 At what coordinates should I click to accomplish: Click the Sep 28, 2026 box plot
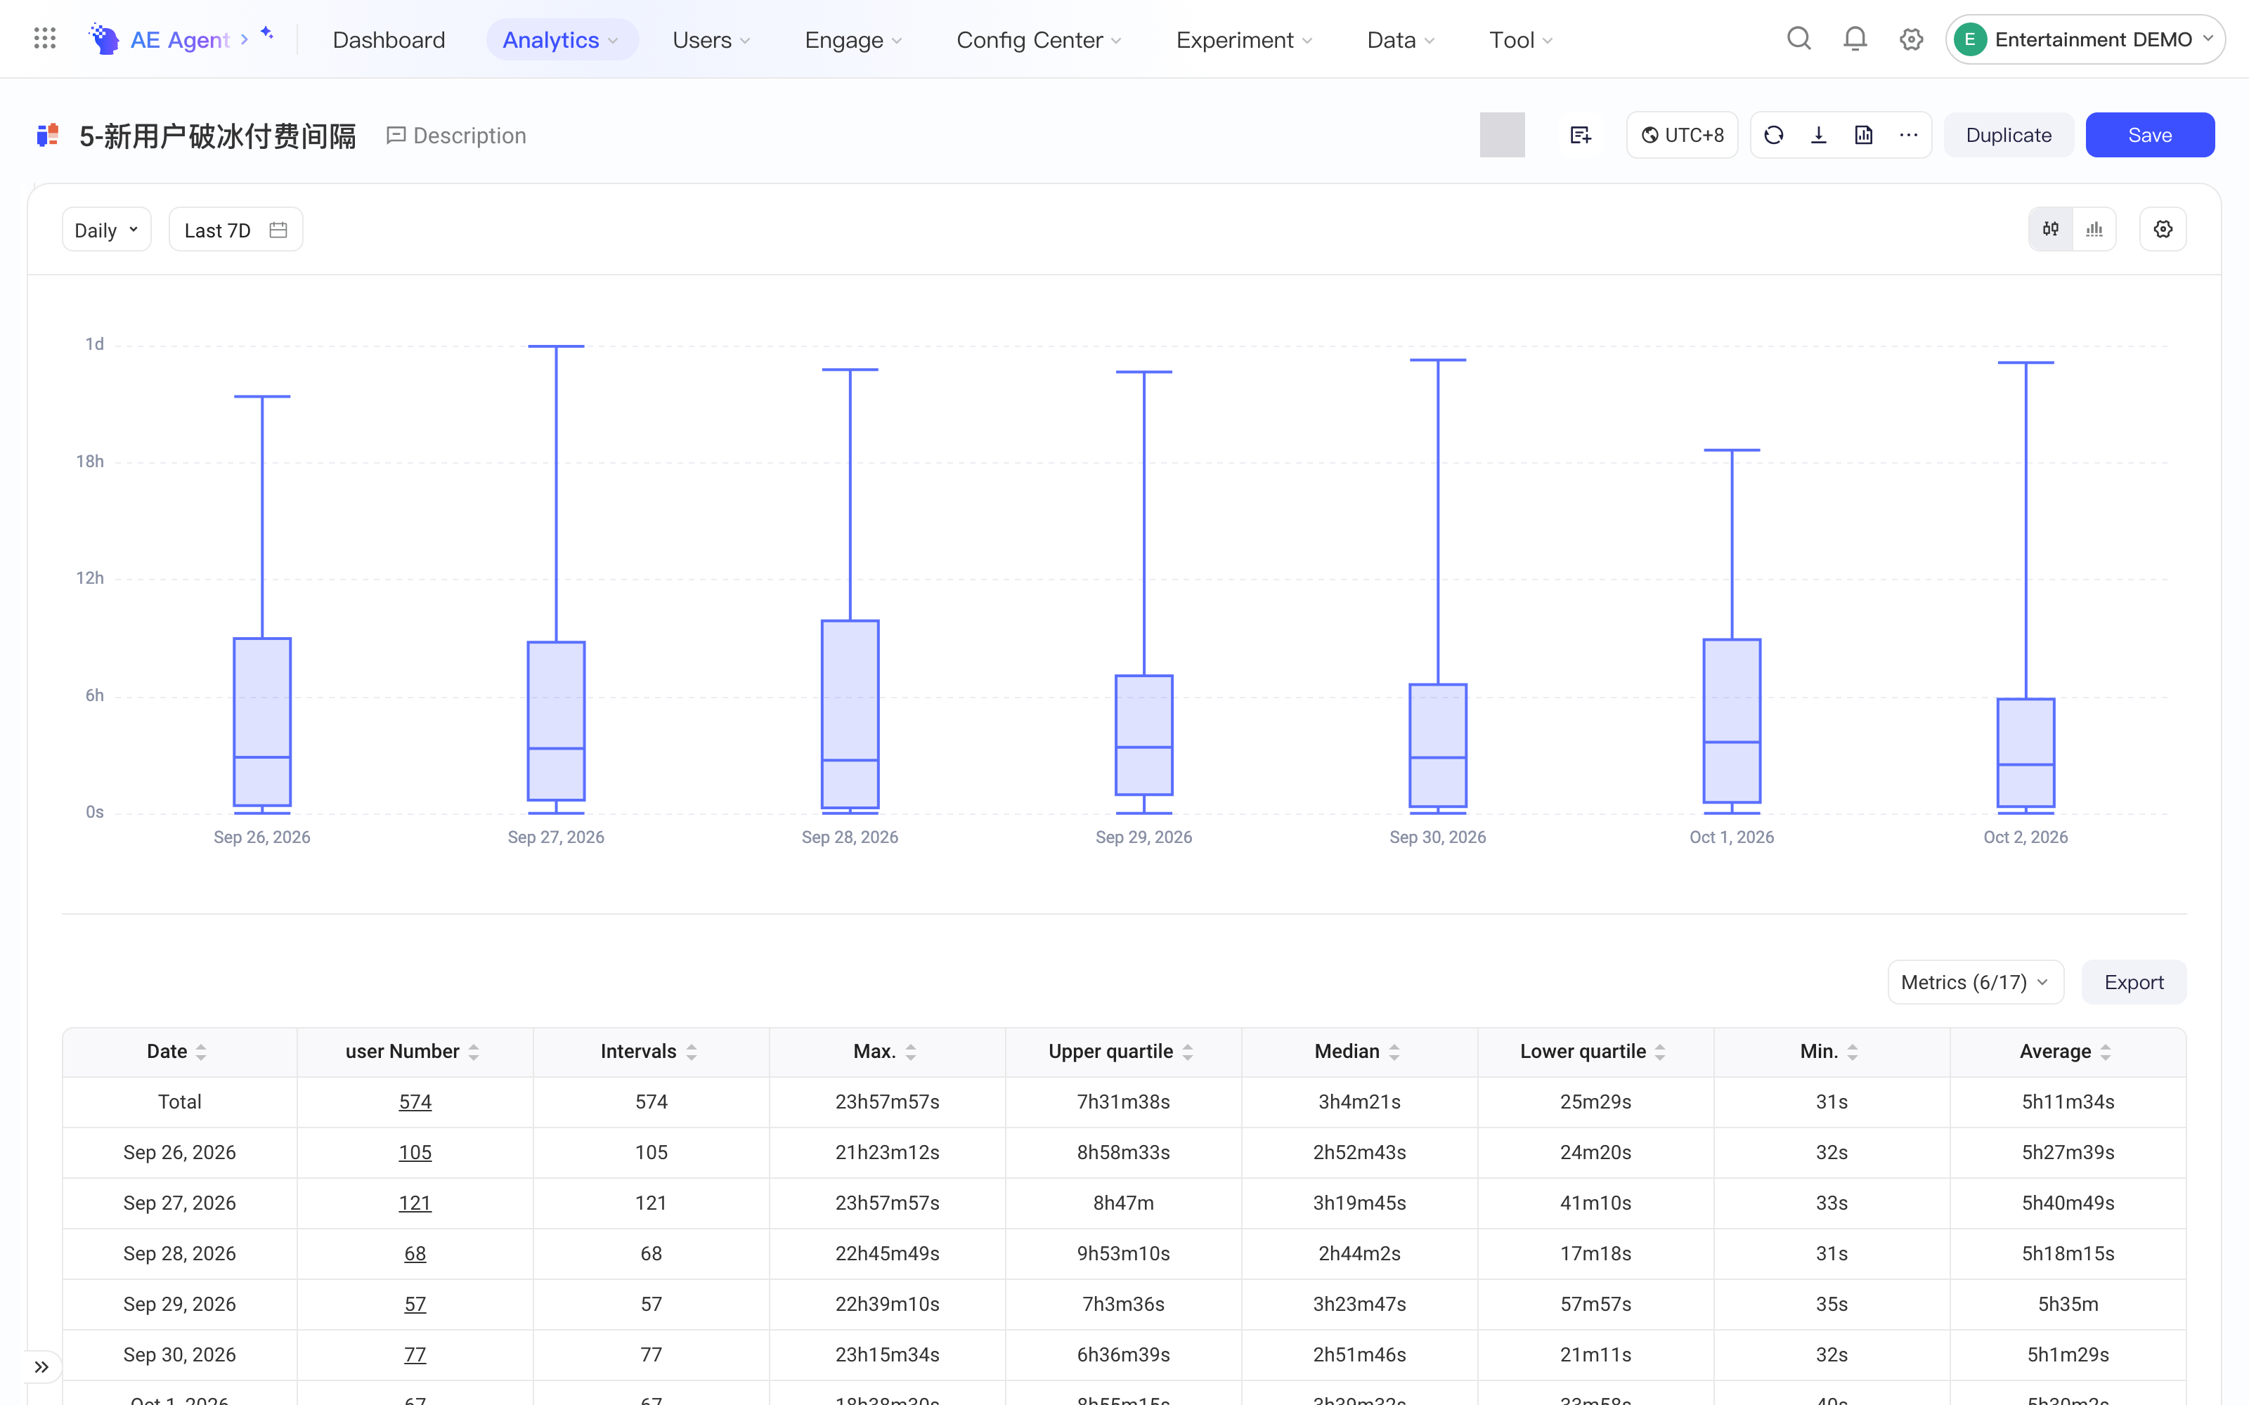[850, 714]
